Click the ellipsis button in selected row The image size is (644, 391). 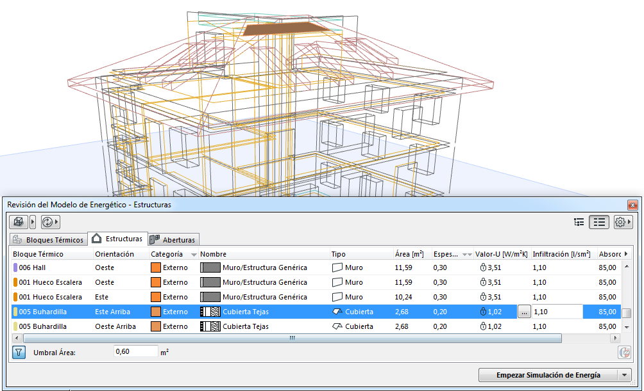(x=524, y=312)
